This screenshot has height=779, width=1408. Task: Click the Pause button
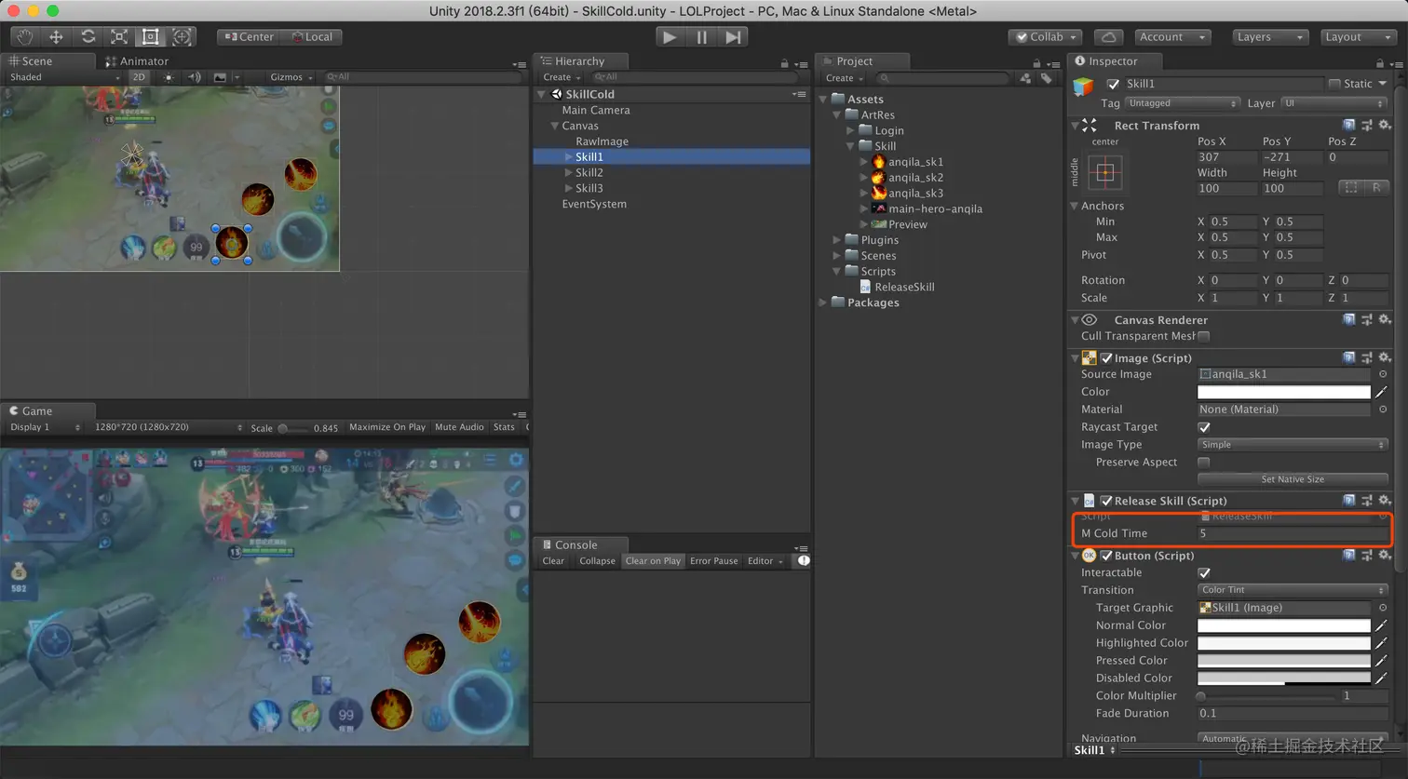click(701, 36)
